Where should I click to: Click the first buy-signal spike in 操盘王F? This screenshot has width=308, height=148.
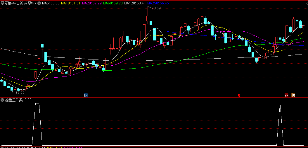tap(37, 124)
